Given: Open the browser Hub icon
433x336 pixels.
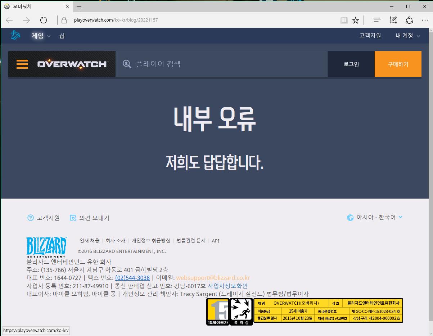Looking at the screenshot, I should tap(377, 20).
